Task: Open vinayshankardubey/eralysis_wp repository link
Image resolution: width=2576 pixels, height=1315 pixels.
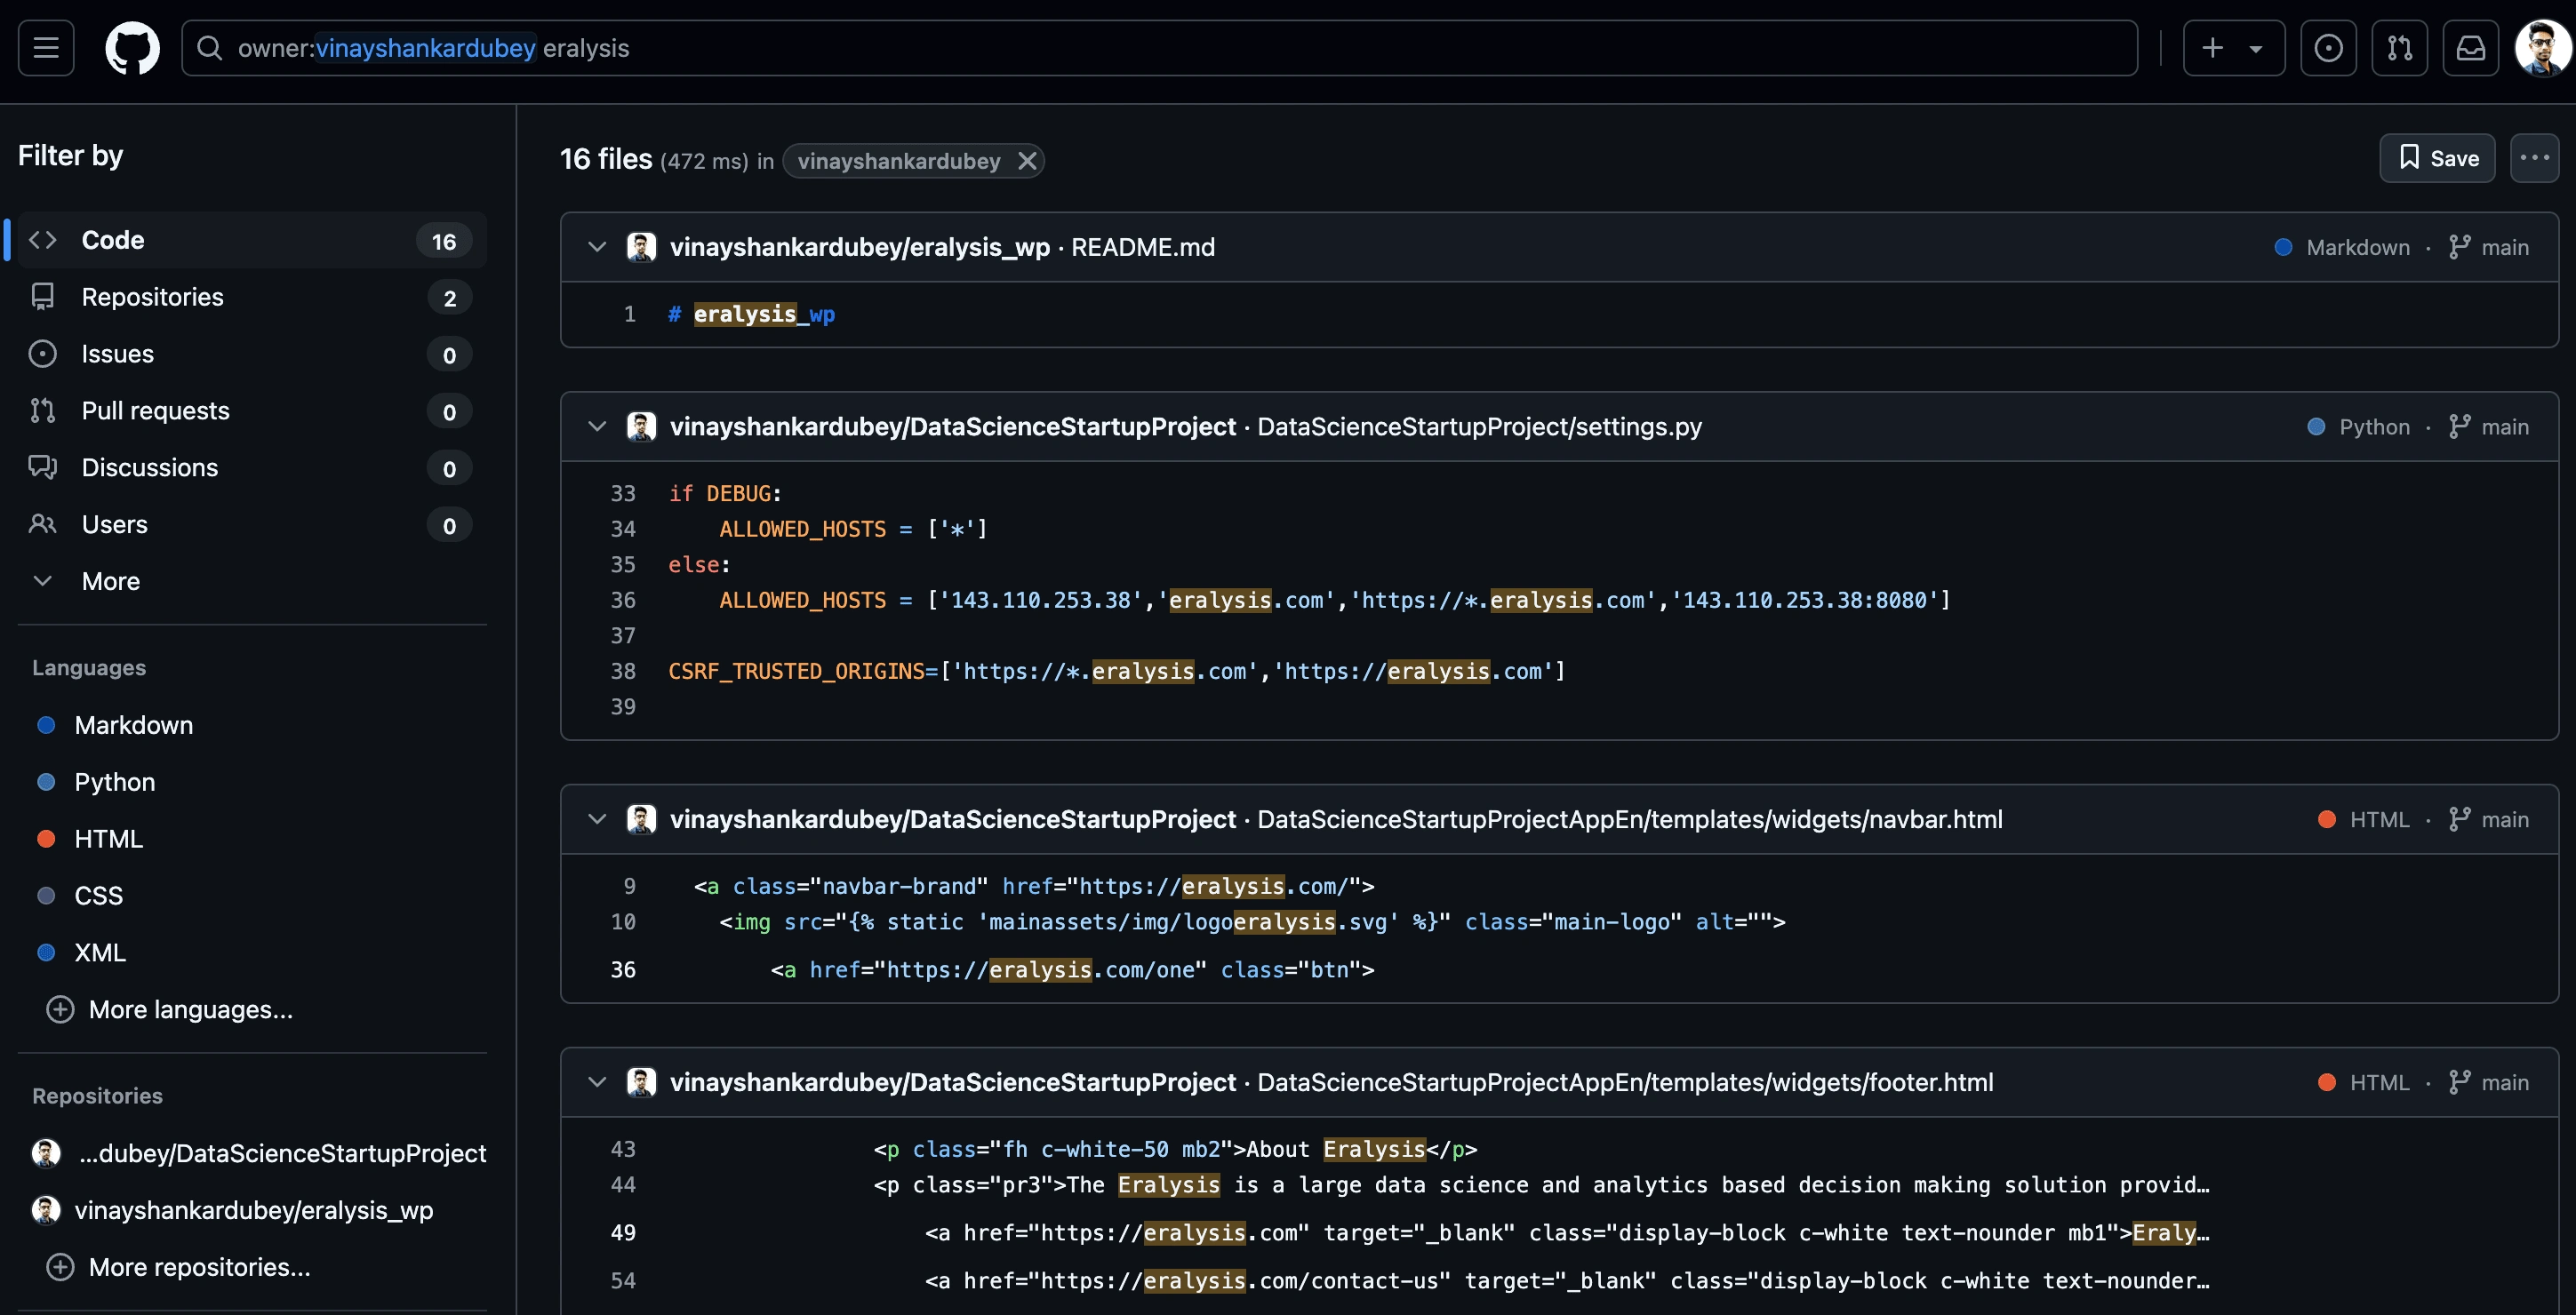Action: click(x=860, y=247)
